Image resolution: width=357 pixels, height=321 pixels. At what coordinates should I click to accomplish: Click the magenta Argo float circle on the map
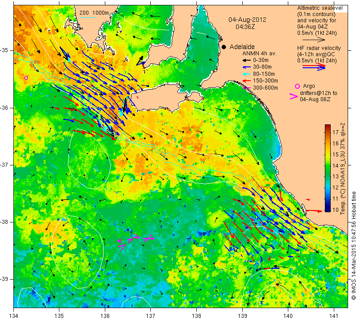[x=26, y=78]
